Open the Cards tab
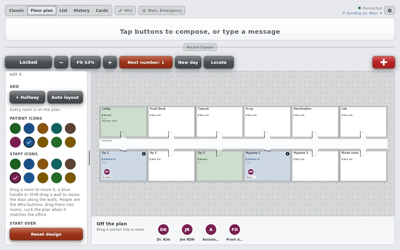This screenshot has width=400, height=250. pyautogui.click(x=102, y=11)
